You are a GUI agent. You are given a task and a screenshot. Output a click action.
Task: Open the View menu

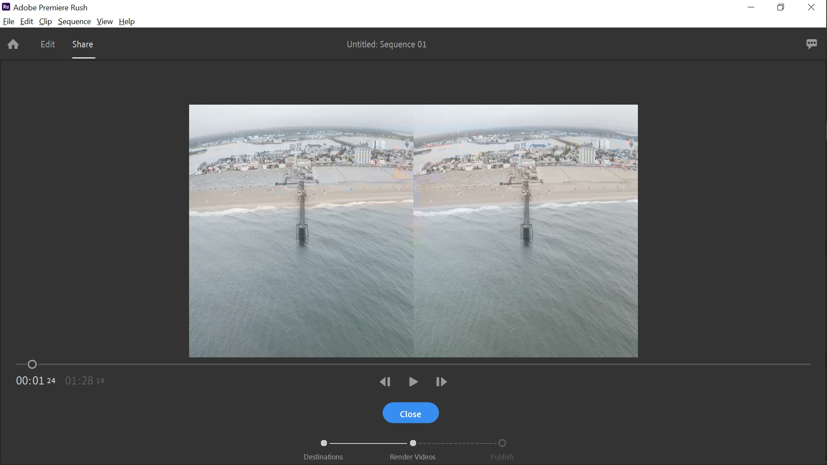(105, 22)
